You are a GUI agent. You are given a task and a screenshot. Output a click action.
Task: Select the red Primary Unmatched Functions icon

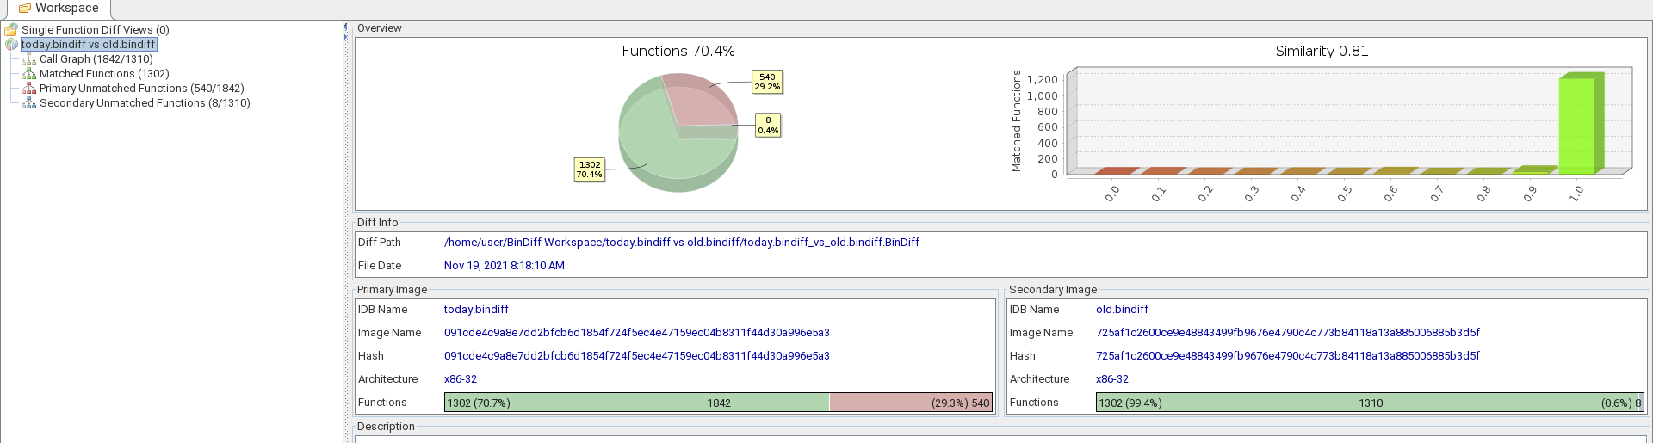pos(29,89)
